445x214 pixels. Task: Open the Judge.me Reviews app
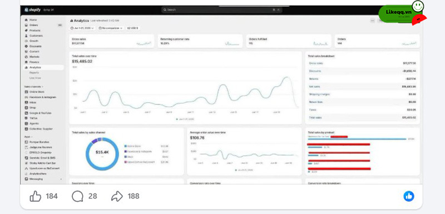click(41, 147)
